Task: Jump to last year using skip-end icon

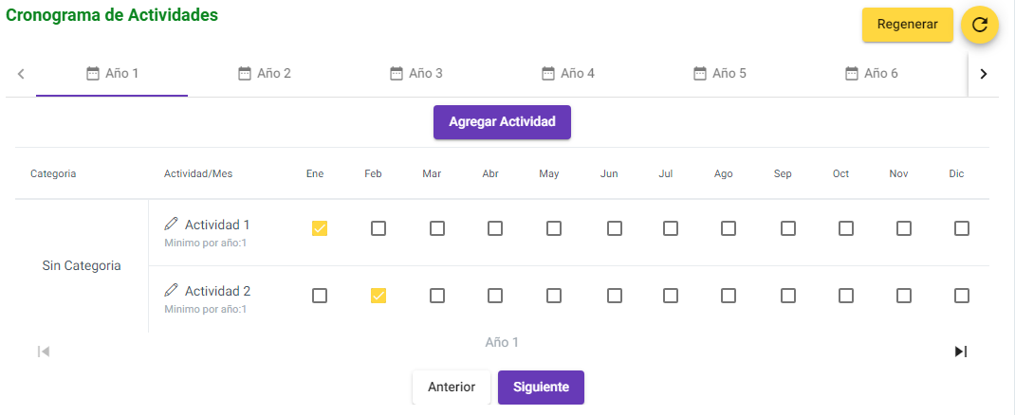Action: pos(961,352)
